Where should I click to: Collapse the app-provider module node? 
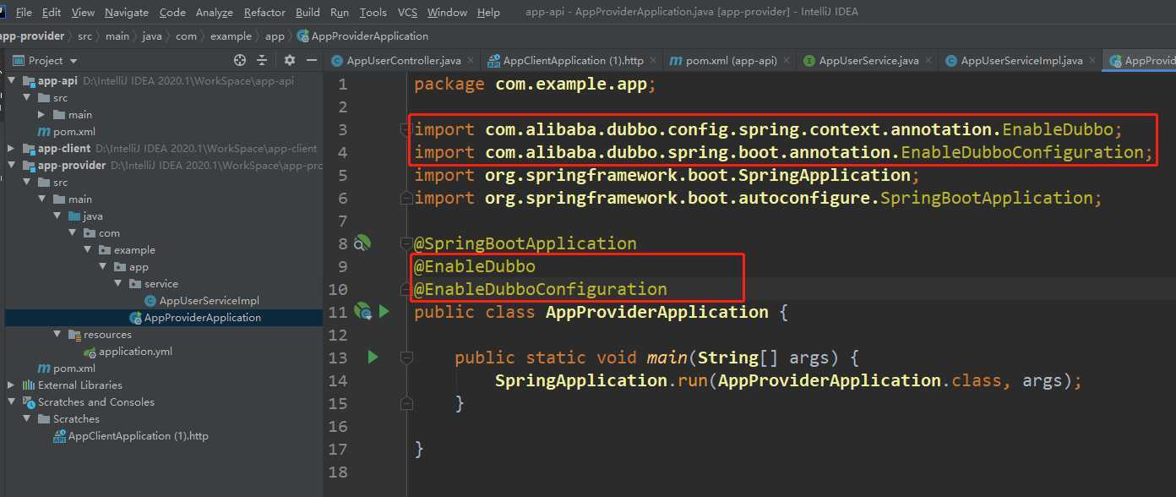coord(11,165)
